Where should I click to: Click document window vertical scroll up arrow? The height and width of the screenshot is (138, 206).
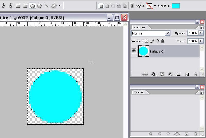(126, 24)
